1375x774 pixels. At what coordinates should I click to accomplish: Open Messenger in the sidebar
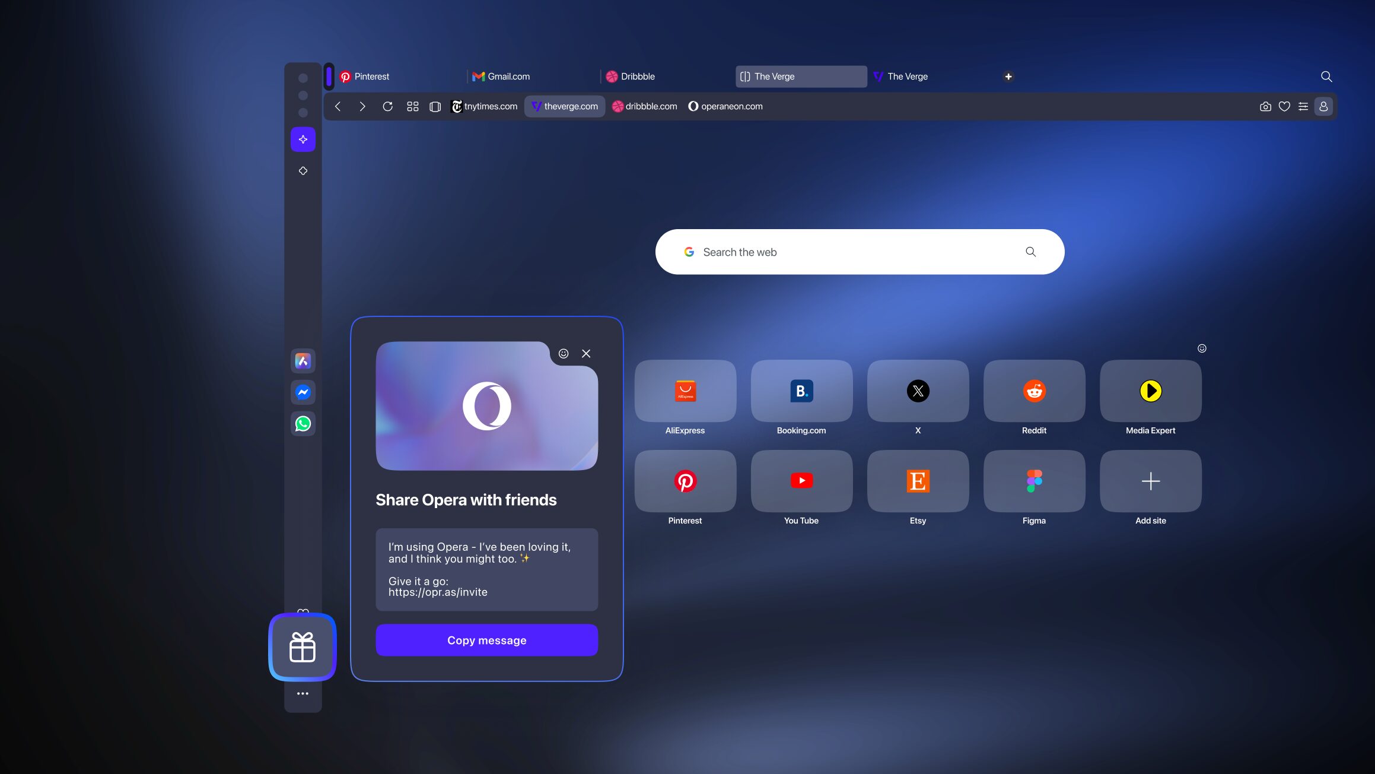(x=303, y=392)
